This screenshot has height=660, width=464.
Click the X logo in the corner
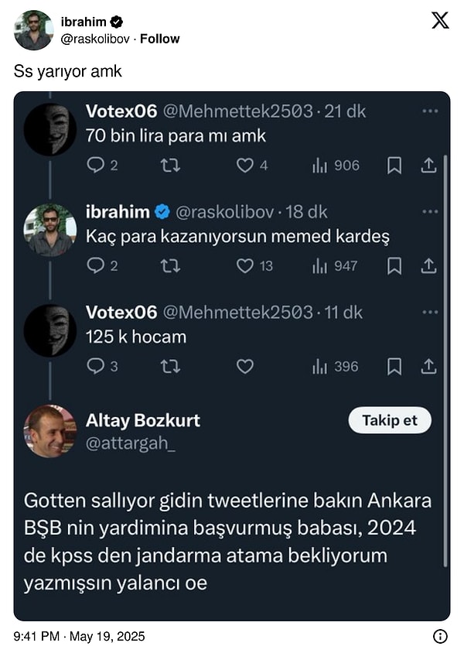(440, 21)
